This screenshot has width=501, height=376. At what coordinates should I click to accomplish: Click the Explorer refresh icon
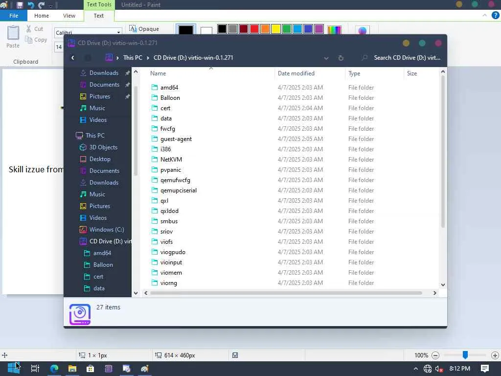click(x=341, y=58)
